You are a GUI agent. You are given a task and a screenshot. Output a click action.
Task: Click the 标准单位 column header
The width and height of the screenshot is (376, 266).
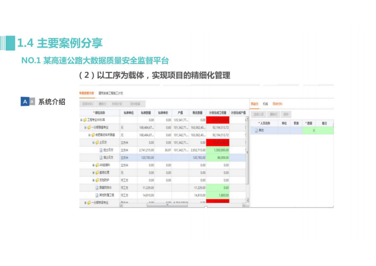(128, 113)
